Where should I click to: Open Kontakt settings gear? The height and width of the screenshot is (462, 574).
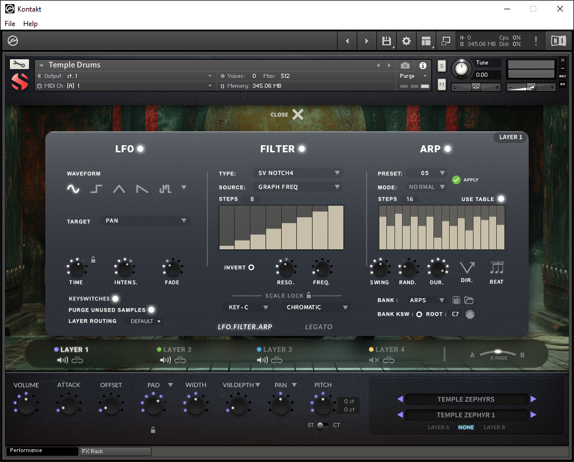pyautogui.click(x=406, y=41)
